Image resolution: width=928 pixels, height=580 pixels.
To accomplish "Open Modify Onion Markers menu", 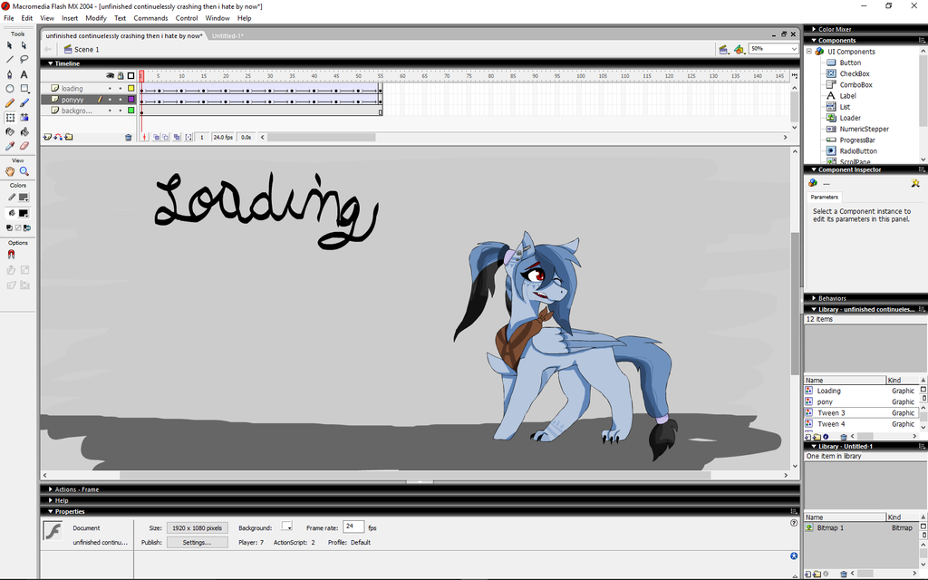I will pos(188,138).
